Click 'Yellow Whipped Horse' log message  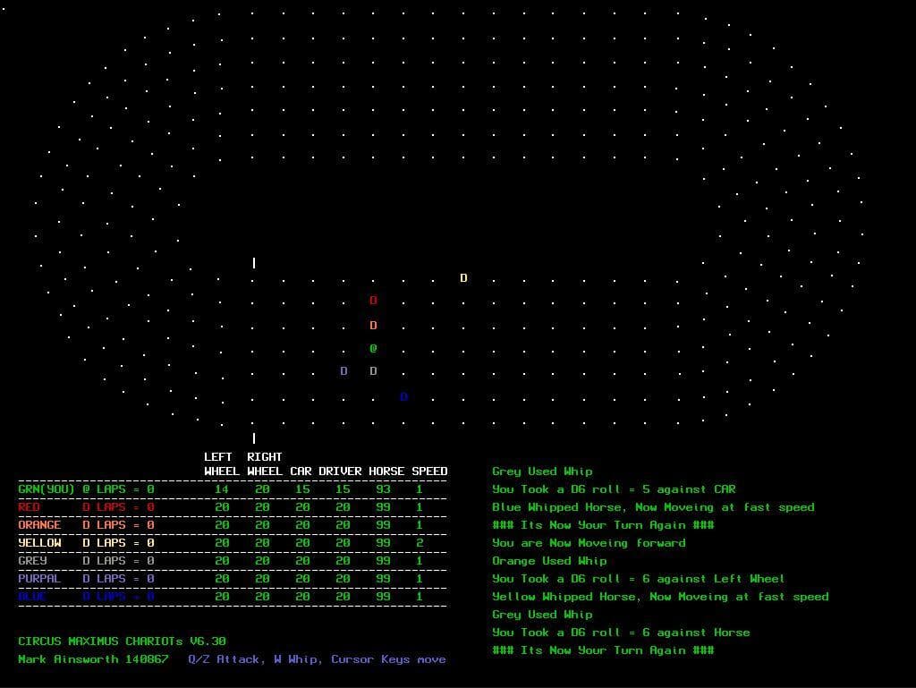click(x=660, y=597)
